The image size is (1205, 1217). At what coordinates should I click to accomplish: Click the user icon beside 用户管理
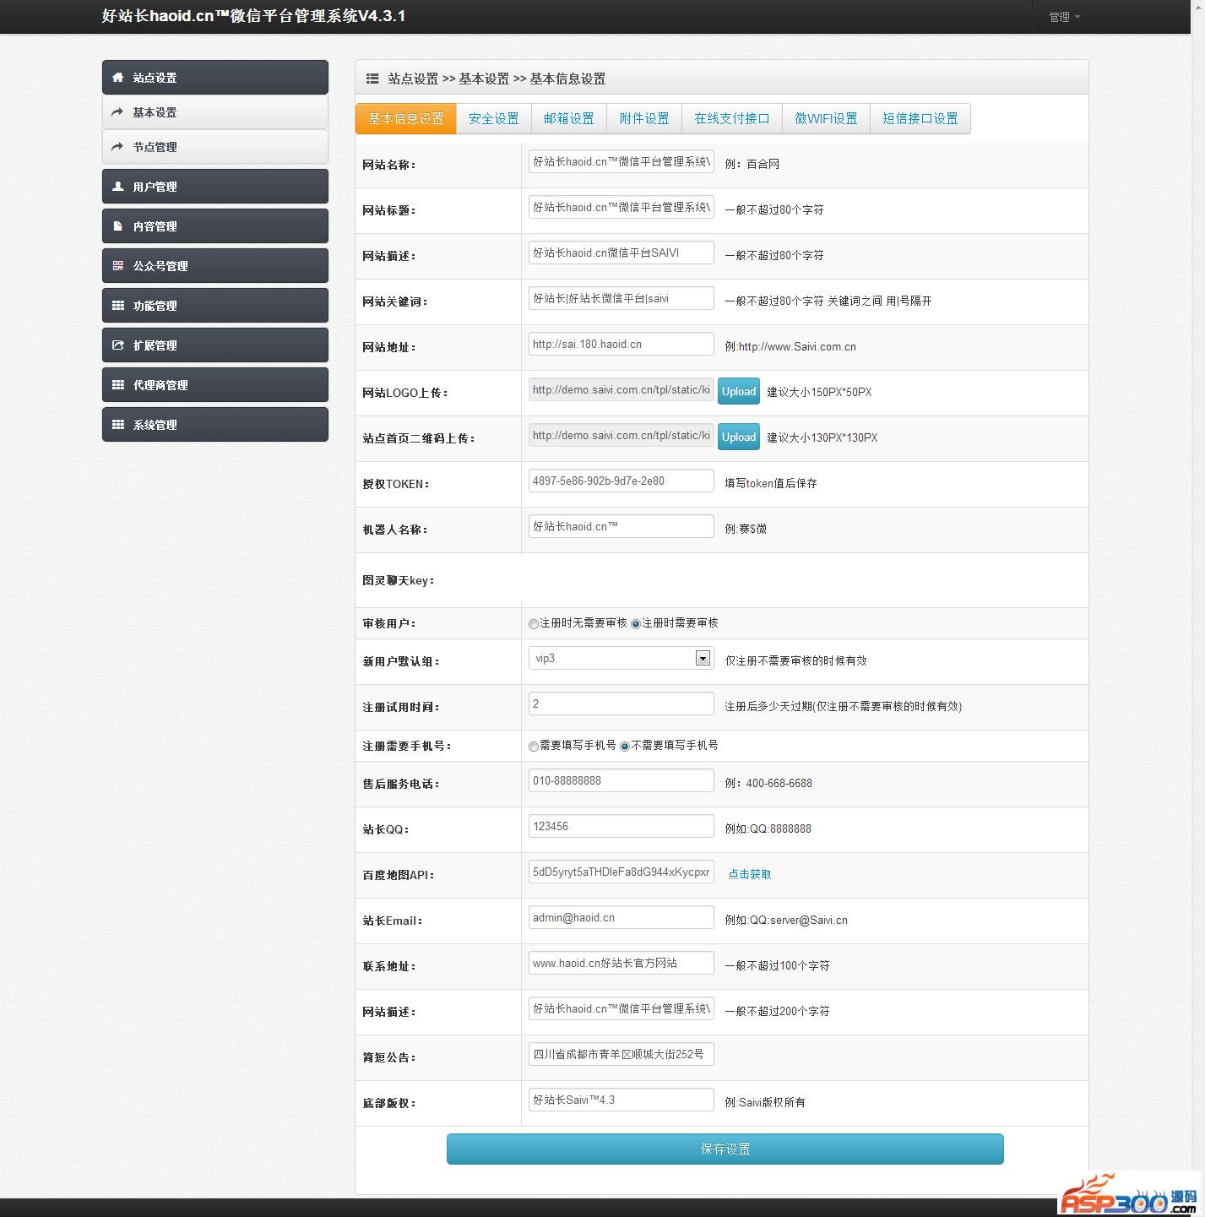pos(118,187)
